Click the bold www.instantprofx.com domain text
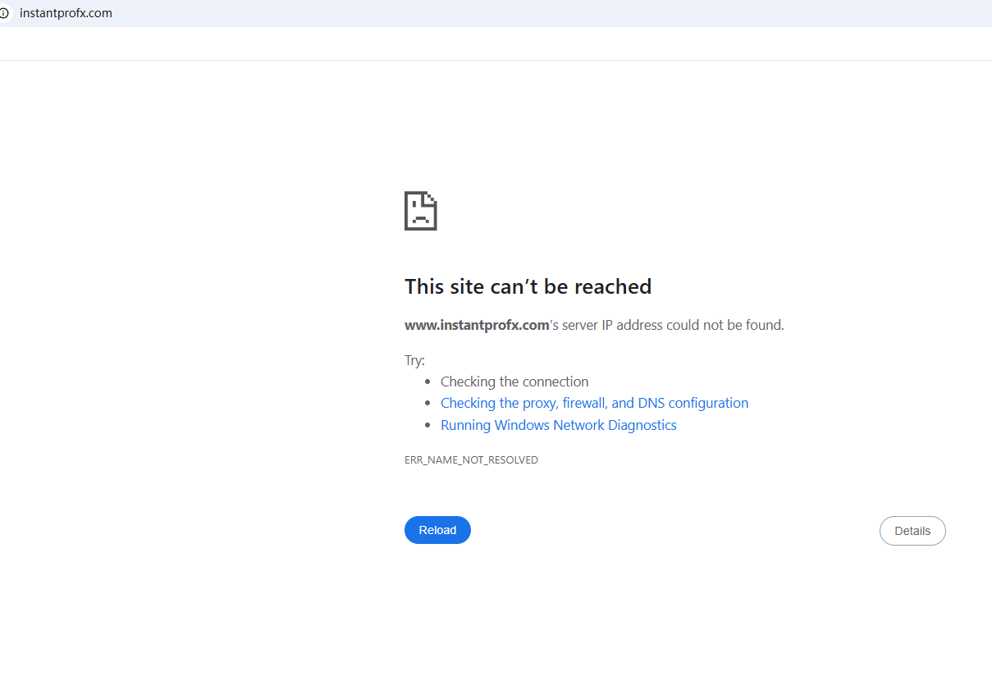Screen dimensions: 992x690 pos(476,325)
